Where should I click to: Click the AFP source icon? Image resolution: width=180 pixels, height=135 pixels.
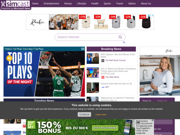tap(103, 87)
